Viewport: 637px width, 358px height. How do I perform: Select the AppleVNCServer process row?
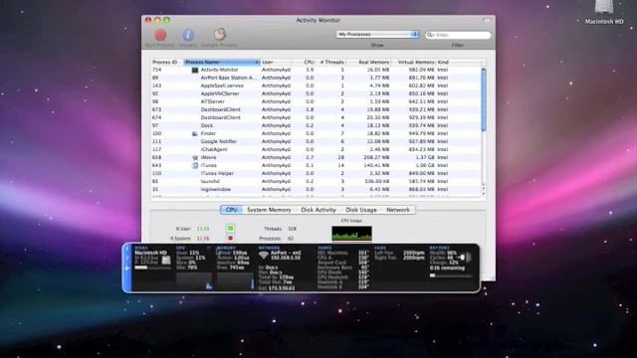317,93
